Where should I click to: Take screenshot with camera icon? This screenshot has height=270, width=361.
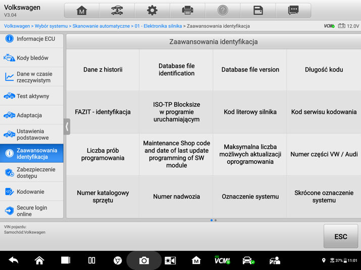[x=144, y=260]
